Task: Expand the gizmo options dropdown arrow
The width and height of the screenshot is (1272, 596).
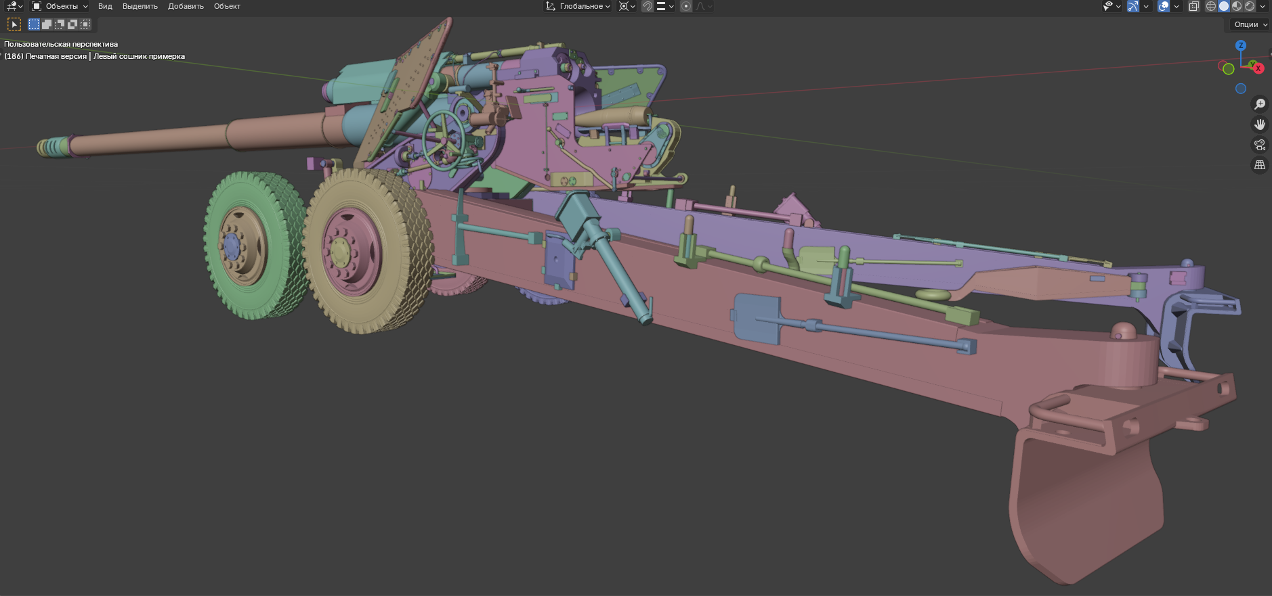Action: coord(1146,6)
